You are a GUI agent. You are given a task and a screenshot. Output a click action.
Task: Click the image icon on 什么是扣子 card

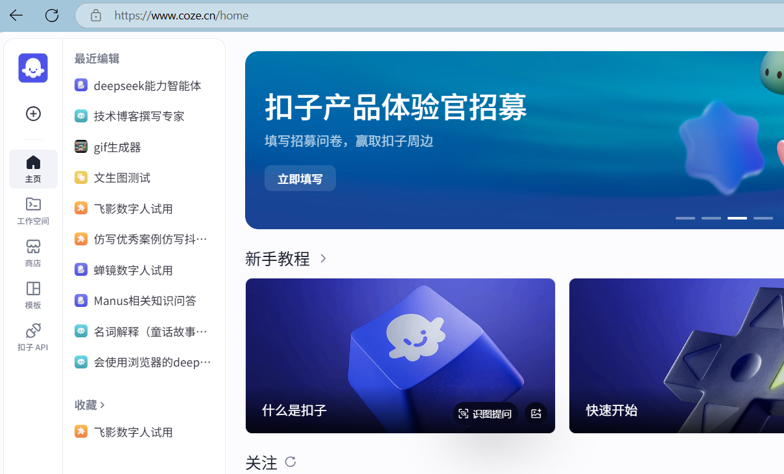tap(536, 413)
